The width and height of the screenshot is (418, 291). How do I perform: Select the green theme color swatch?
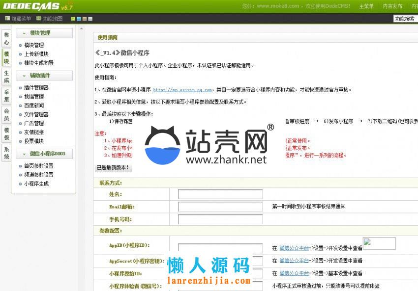pyautogui.click(x=73, y=19)
